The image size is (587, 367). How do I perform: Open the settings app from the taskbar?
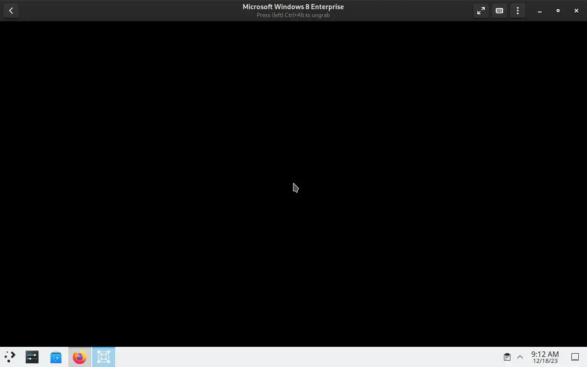pyautogui.click(x=32, y=357)
